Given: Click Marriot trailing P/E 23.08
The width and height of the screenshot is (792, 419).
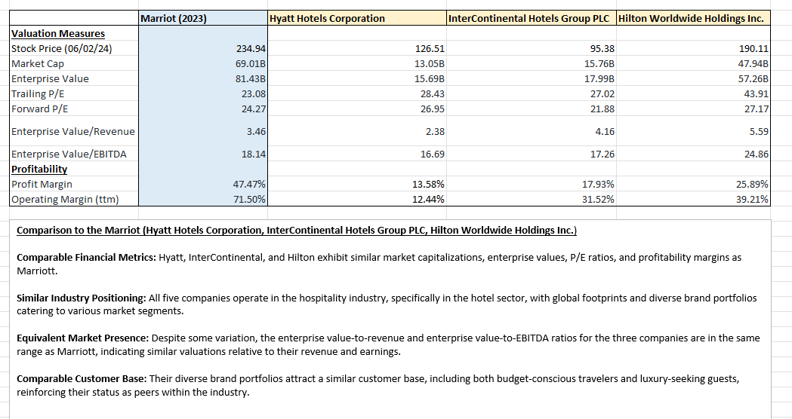Looking at the screenshot, I should [203, 93].
